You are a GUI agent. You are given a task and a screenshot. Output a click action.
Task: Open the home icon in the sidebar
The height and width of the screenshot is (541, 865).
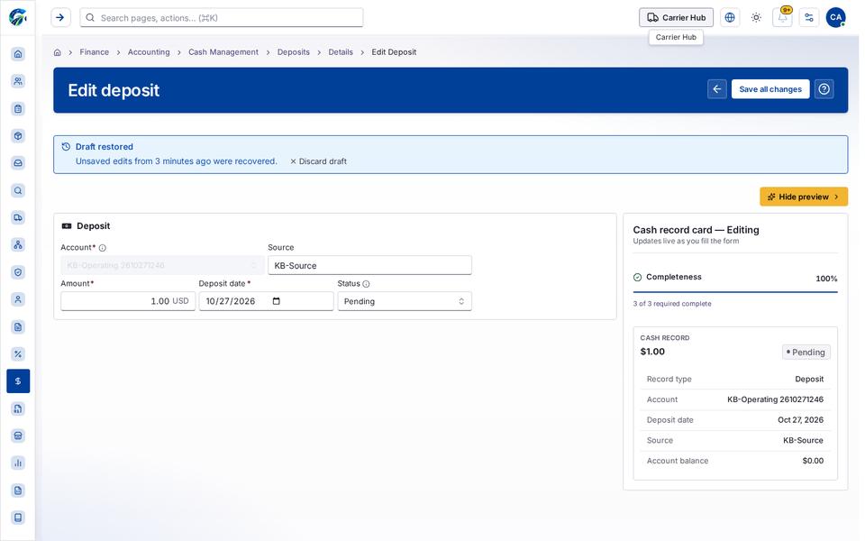coord(18,53)
